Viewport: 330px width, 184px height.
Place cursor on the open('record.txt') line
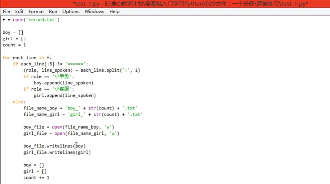tap(31, 20)
